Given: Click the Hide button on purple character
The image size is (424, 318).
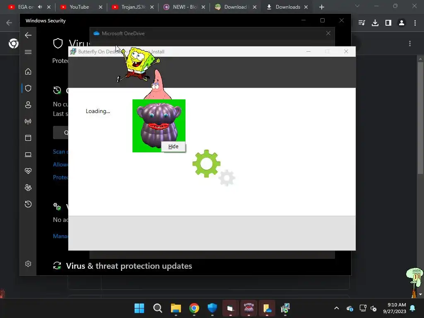Looking at the screenshot, I should coord(173,147).
